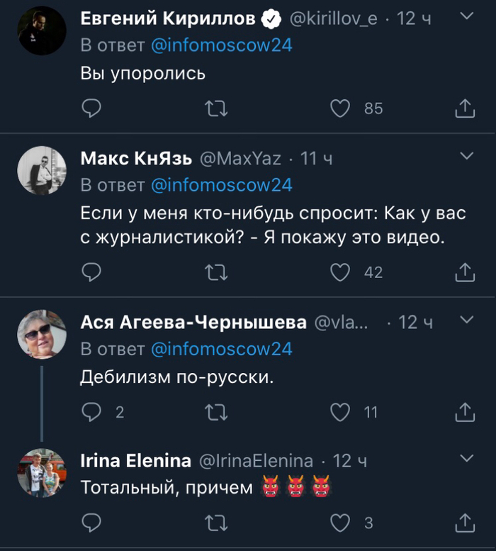Retweet Irina Elenina's tweet

[x=215, y=523]
